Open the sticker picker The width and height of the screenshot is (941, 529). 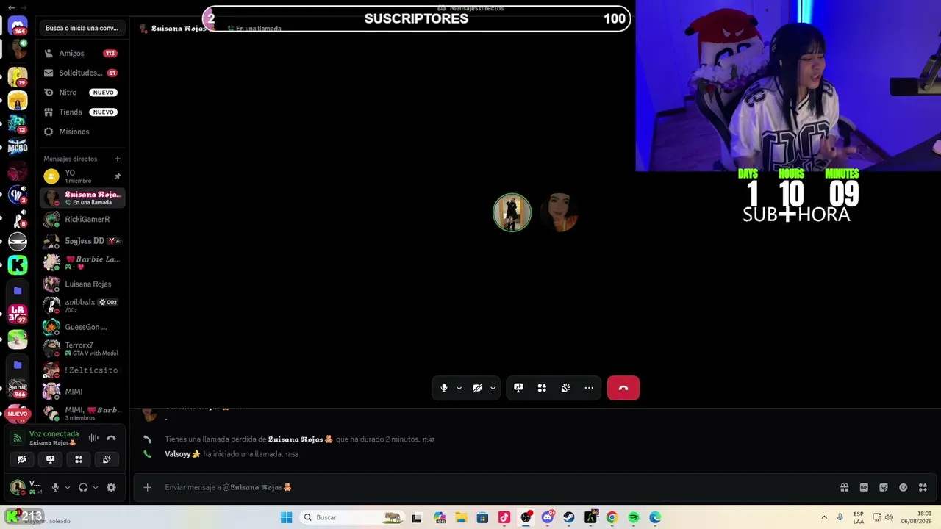pyautogui.click(x=884, y=487)
